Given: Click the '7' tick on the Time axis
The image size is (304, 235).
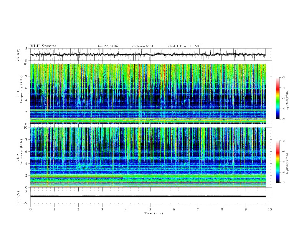Looking at the screenshot, I should pos(198,209).
